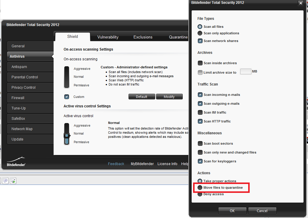Open the Feedback link
Viewport: 308px width, 218px height.
coord(116,164)
